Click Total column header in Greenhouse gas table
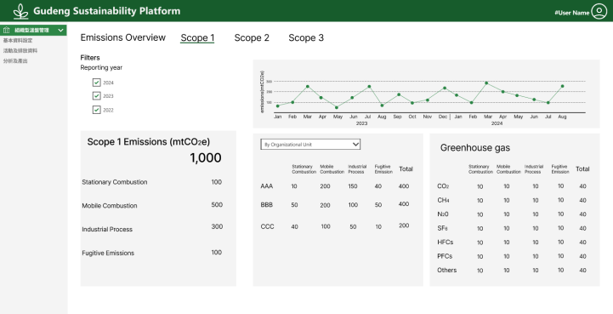 [582, 169]
